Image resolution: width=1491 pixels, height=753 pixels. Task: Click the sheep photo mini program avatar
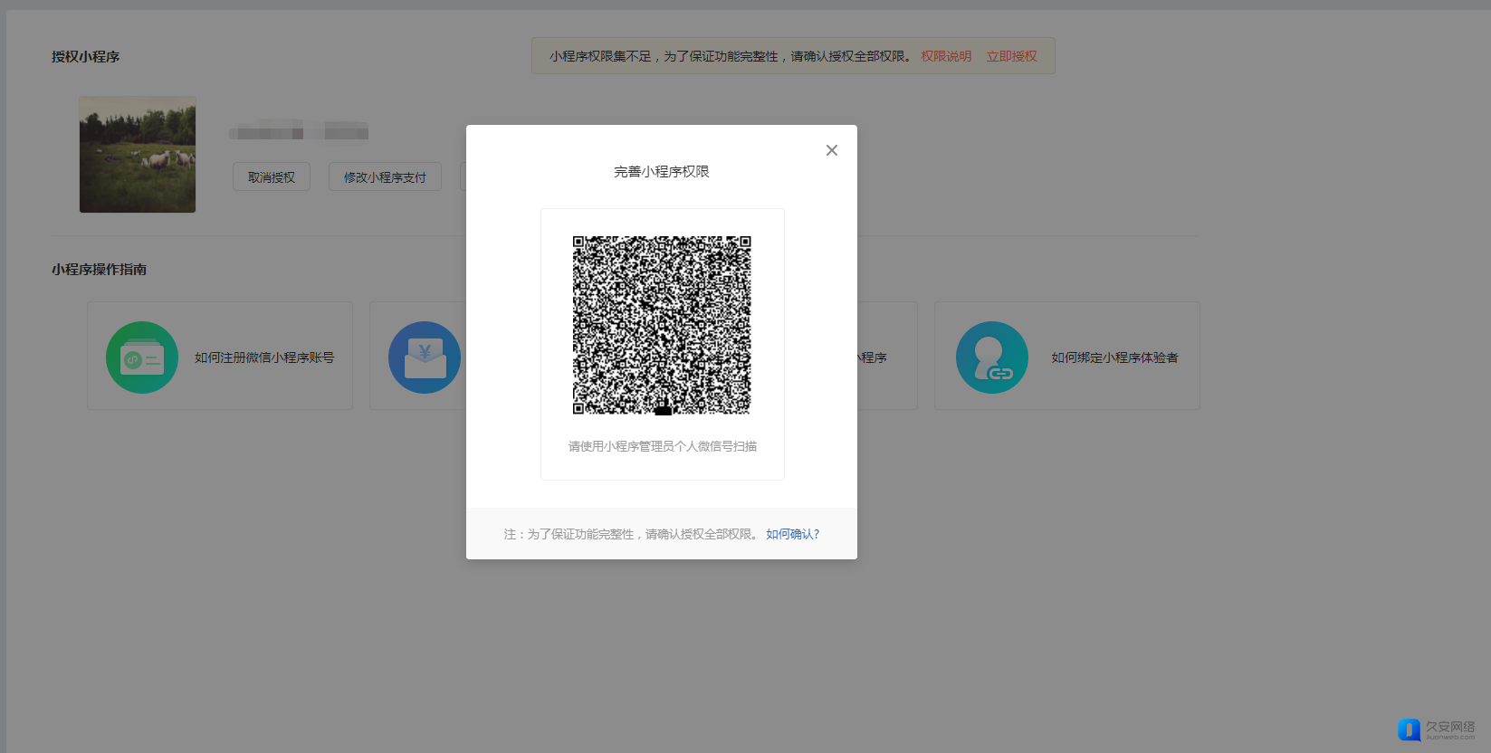click(x=138, y=155)
